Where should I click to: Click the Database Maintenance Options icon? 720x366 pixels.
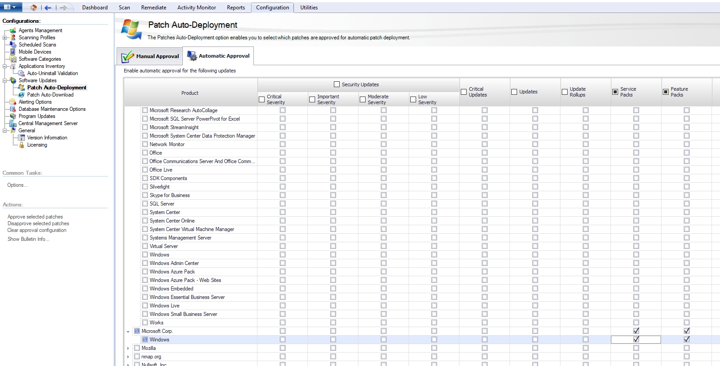click(13, 109)
